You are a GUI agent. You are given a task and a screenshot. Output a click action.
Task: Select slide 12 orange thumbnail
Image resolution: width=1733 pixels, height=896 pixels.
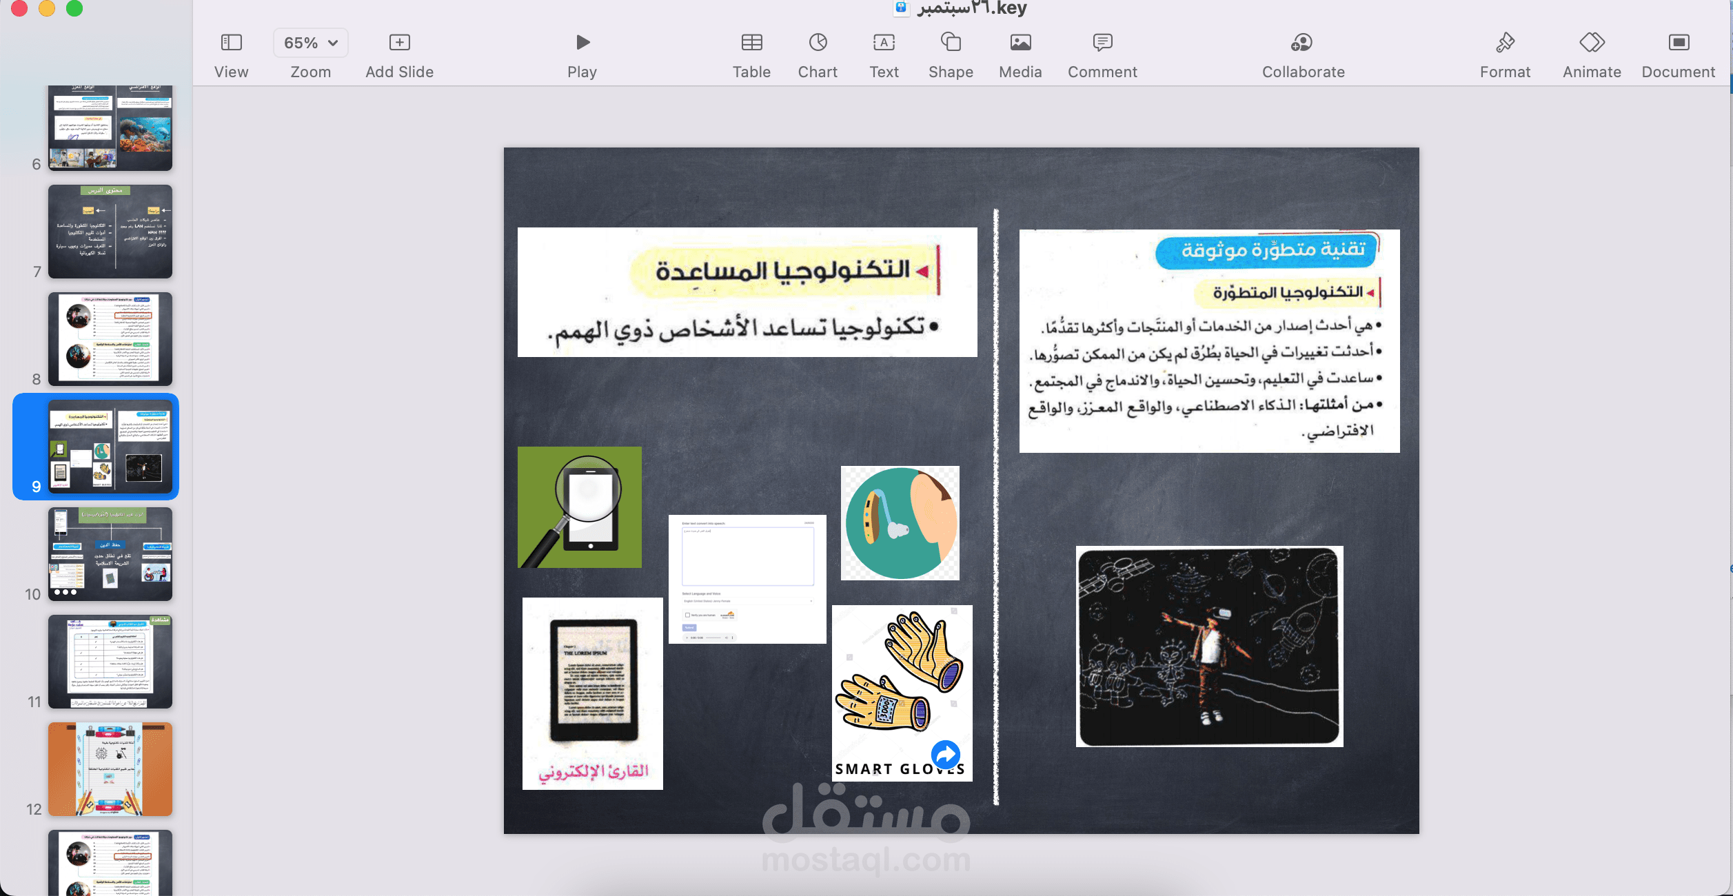pos(110,768)
